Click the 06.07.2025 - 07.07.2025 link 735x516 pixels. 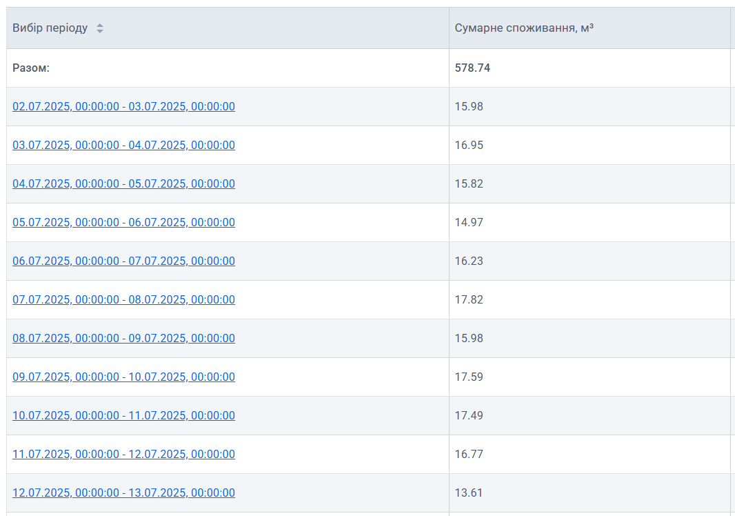123,261
